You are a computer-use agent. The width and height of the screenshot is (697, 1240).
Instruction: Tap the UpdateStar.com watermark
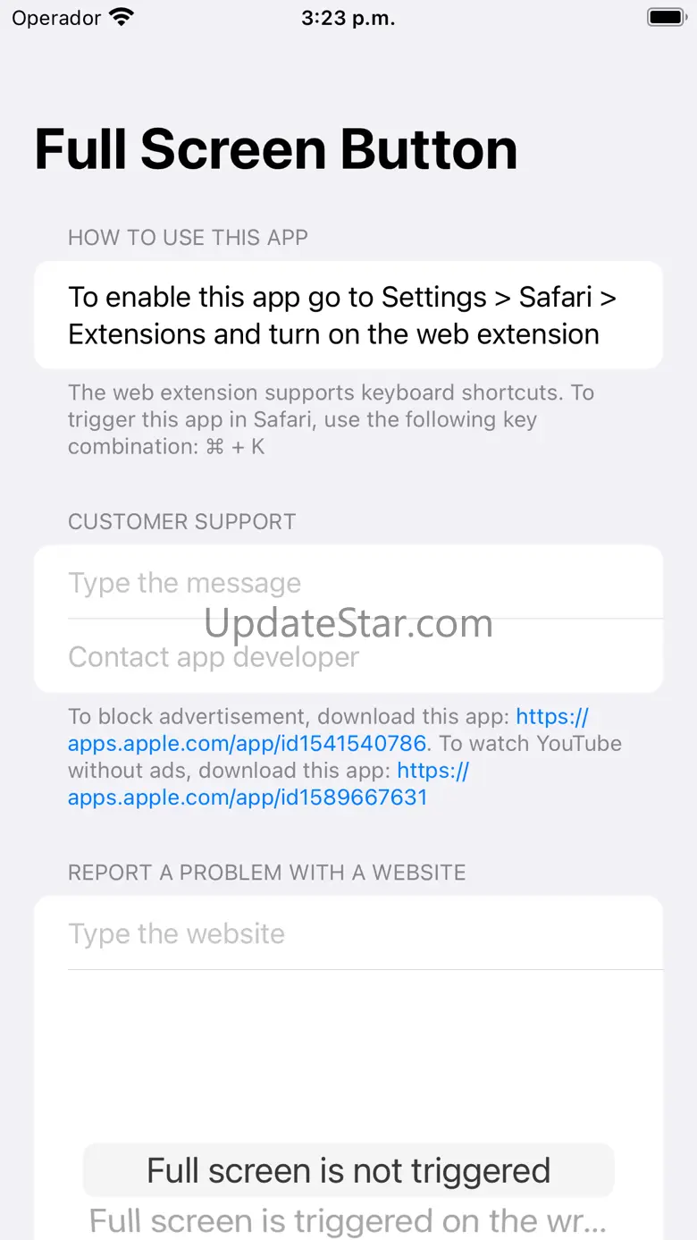[x=348, y=623]
